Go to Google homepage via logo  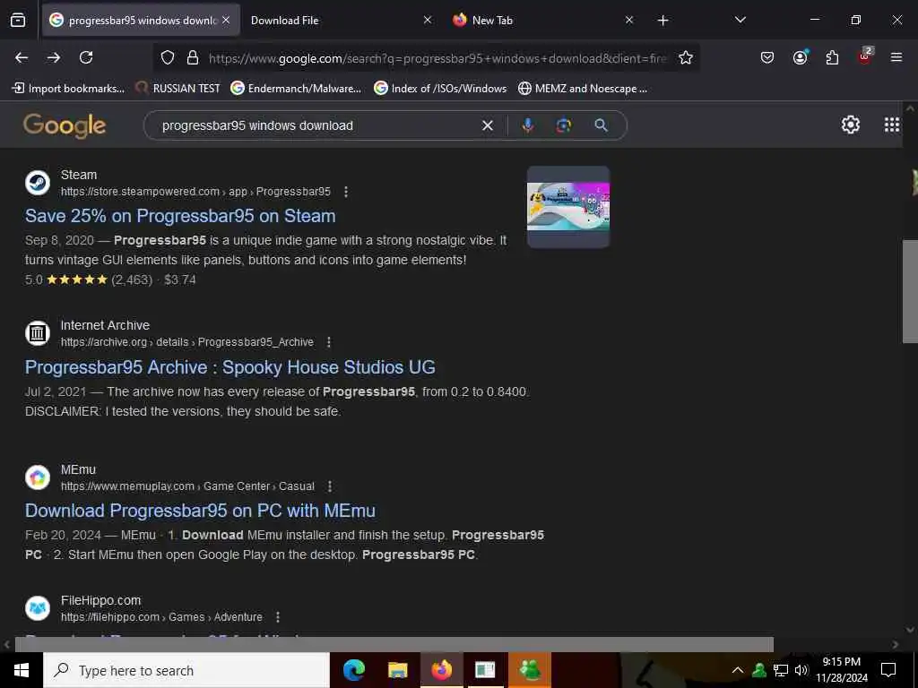[x=65, y=125]
